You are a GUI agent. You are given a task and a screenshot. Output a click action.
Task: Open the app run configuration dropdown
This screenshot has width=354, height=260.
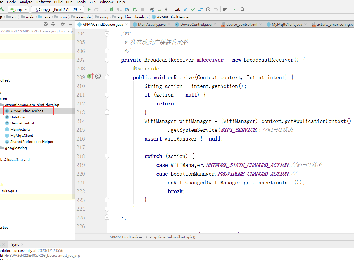(x=18, y=9)
